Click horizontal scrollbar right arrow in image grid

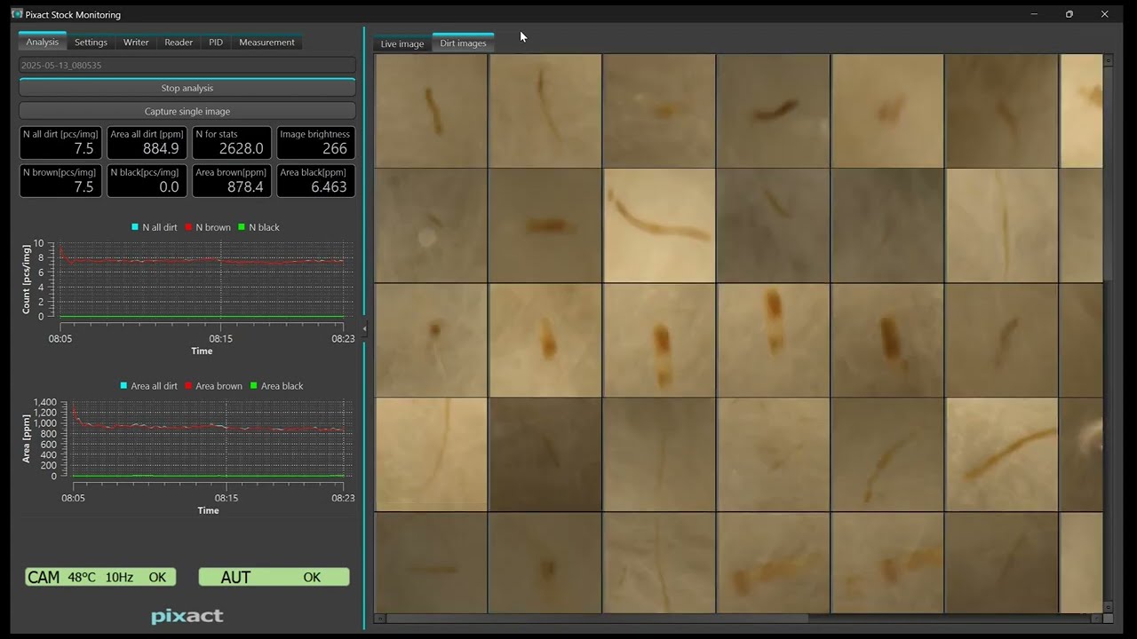pos(1096,618)
